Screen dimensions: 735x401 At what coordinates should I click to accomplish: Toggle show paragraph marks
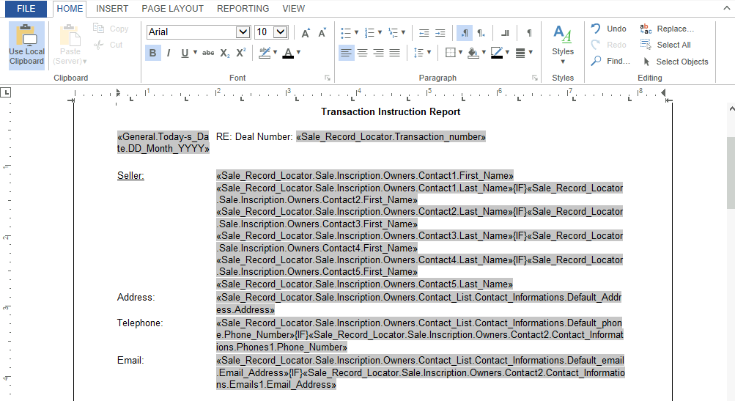pos(529,33)
